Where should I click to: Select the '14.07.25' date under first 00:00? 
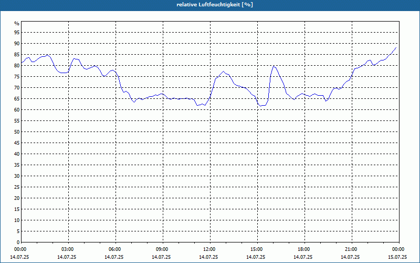click(x=19, y=257)
